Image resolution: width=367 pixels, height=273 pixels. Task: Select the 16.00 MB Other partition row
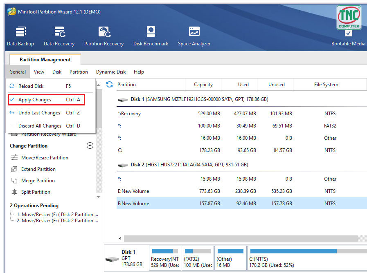(x=241, y=138)
